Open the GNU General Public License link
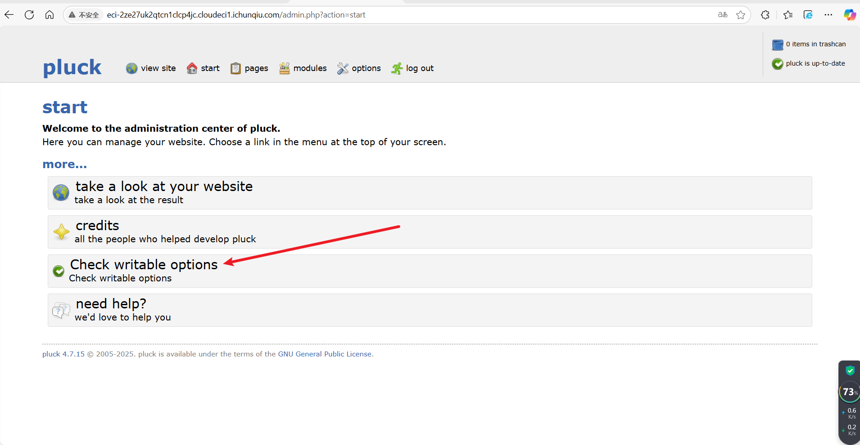This screenshot has height=445, width=860. pos(325,354)
